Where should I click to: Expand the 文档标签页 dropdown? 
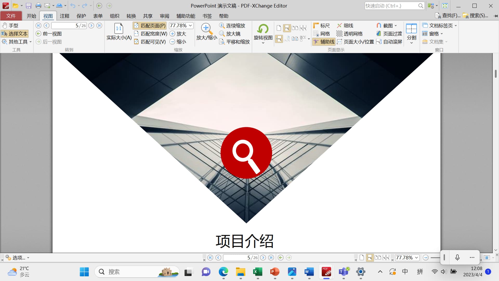click(456, 25)
